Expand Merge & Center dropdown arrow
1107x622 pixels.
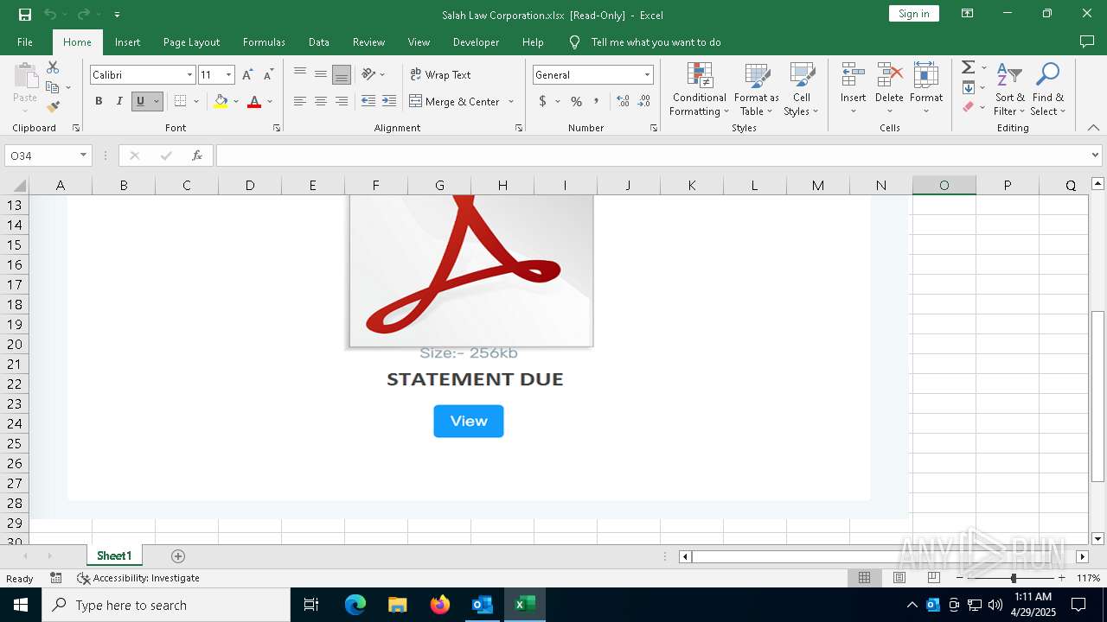[x=511, y=101]
